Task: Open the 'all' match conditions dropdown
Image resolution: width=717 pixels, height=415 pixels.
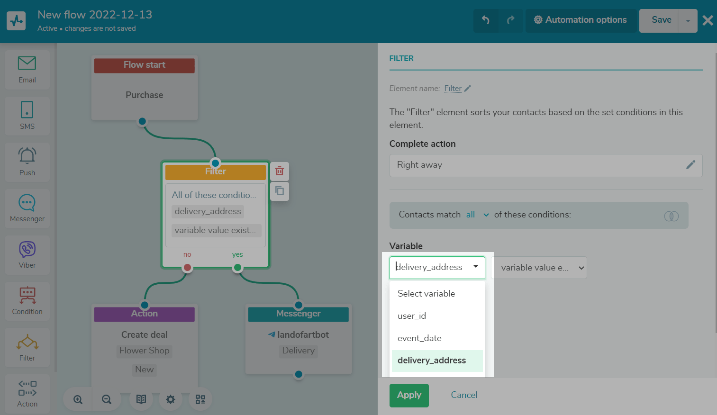Action: click(x=477, y=215)
